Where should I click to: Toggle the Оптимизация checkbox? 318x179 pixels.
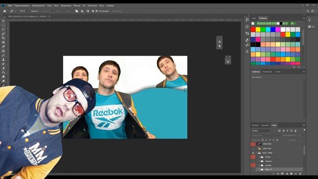pyautogui.click(x=97, y=11)
